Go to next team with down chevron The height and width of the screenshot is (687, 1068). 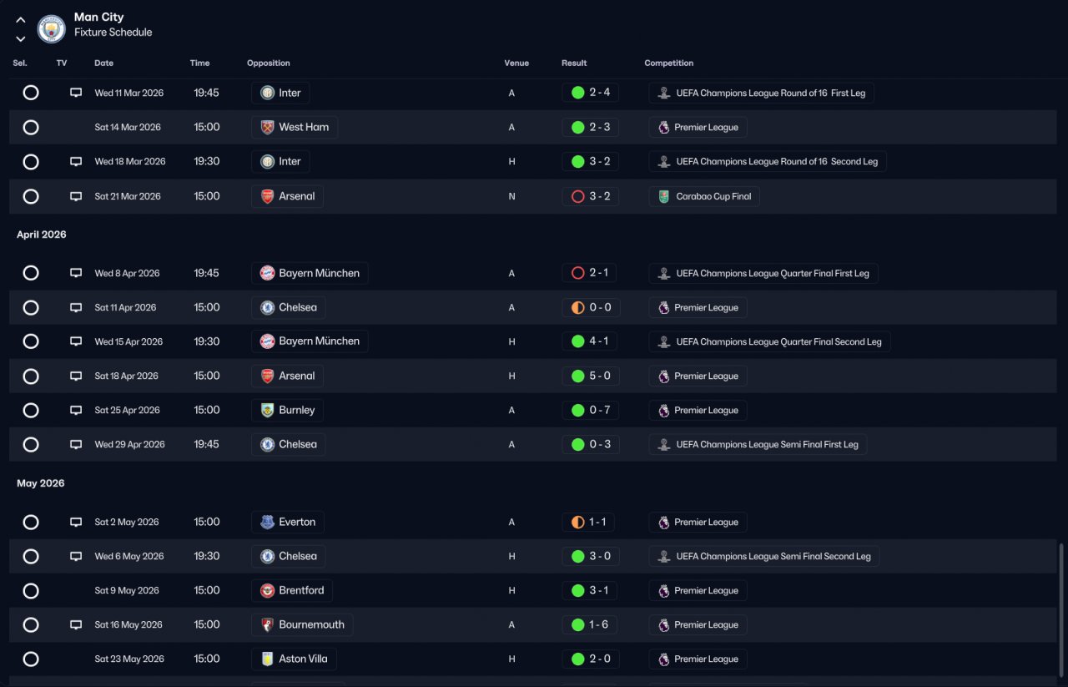pyautogui.click(x=21, y=38)
